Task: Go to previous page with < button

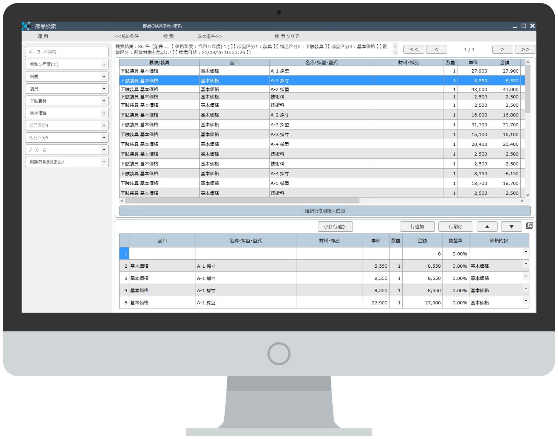Action: tap(436, 49)
